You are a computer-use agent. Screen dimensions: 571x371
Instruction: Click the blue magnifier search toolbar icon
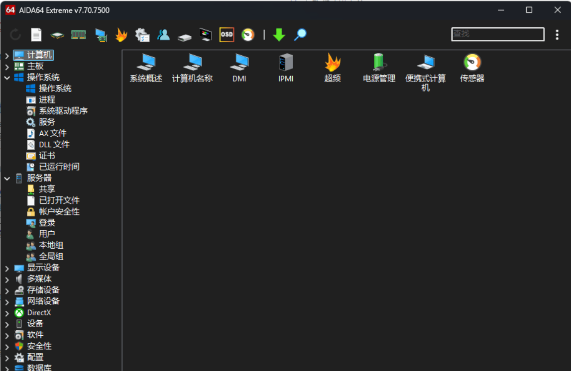coord(300,35)
